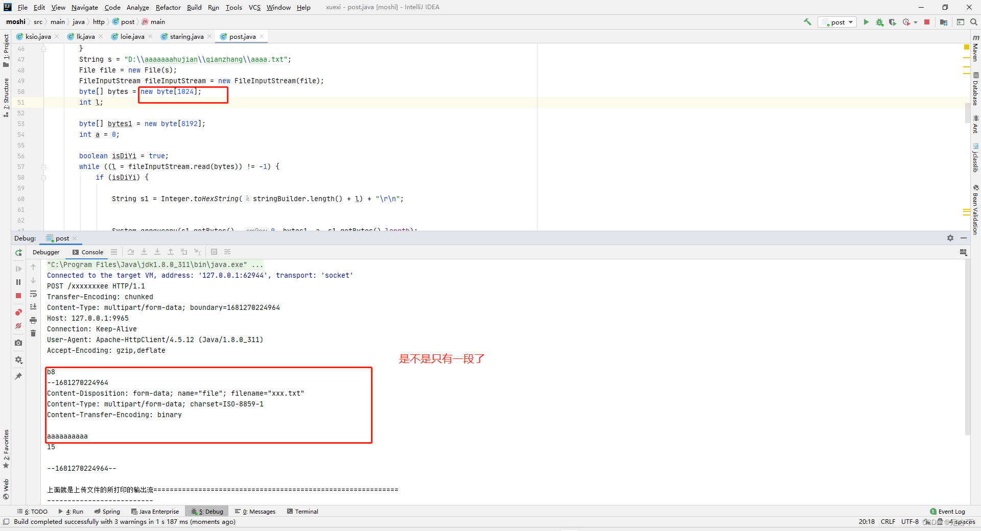This screenshot has width=981, height=531.
Task: Switch to the Console tab
Action: [88, 252]
